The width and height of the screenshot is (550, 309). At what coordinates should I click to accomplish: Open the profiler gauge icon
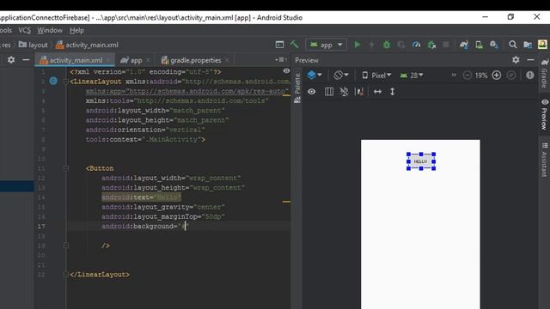pos(416,45)
